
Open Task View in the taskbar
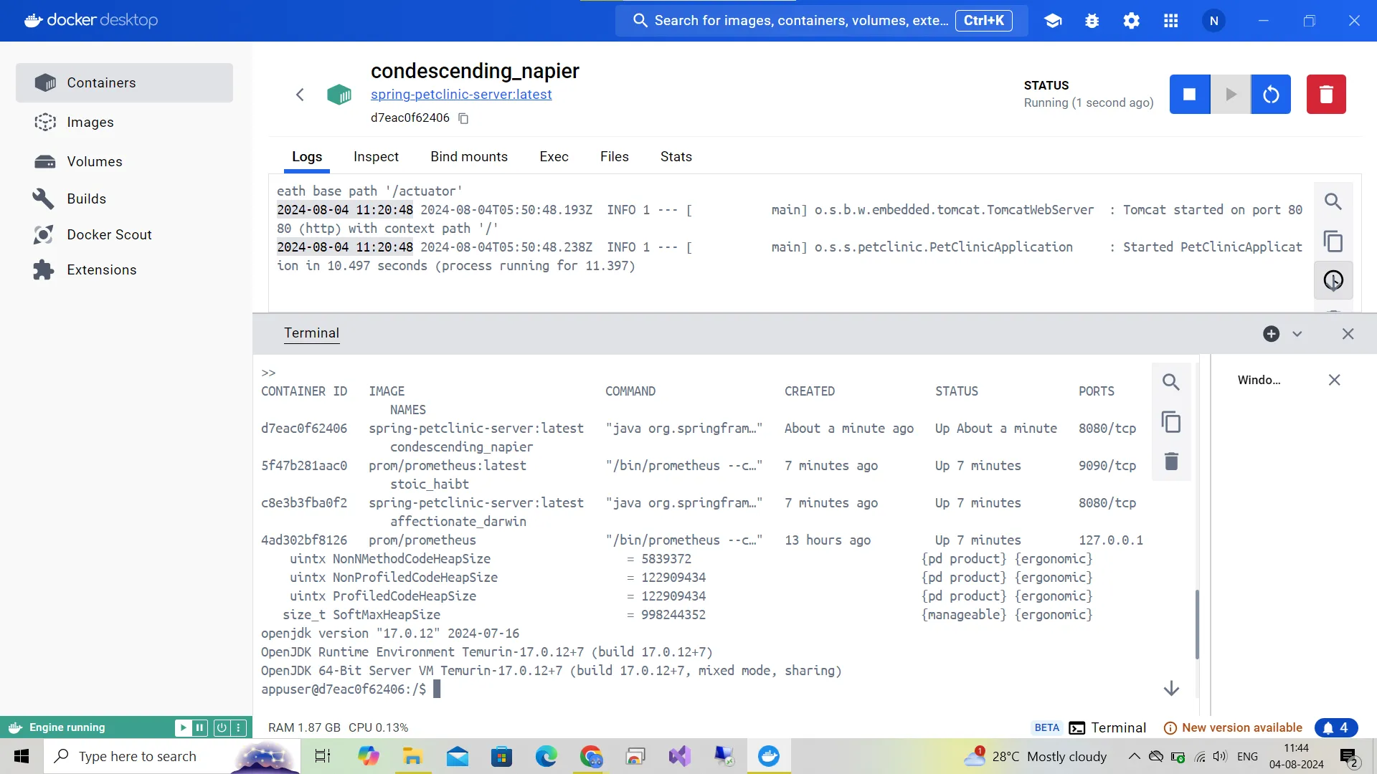pos(323,756)
